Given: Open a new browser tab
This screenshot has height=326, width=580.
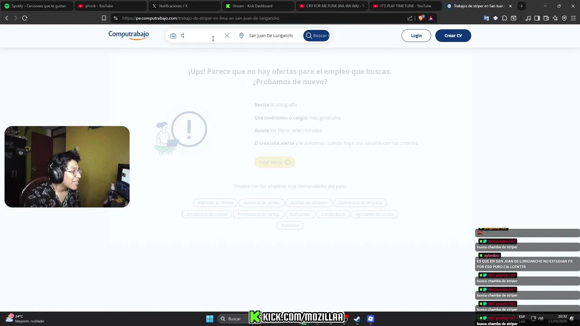Looking at the screenshot, I should point(522,6).
